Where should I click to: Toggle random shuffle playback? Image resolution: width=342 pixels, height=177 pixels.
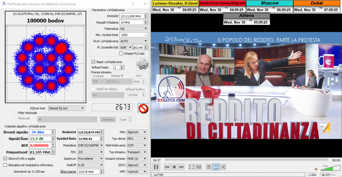[223, 167]
